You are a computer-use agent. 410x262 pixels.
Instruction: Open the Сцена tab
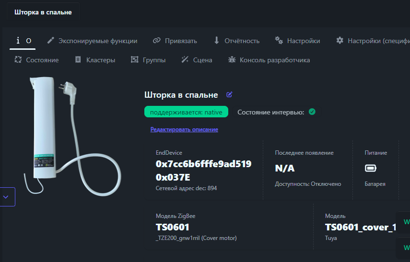(x=197, y=60)
